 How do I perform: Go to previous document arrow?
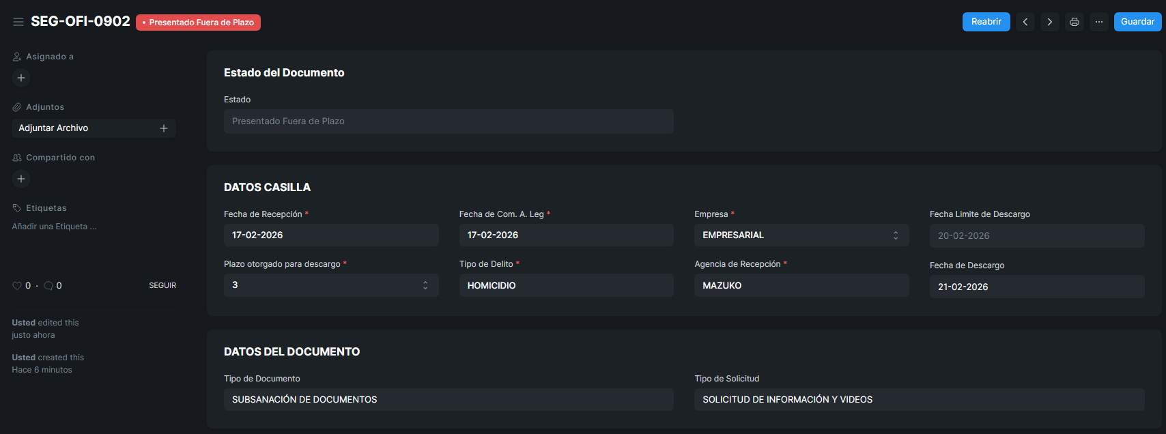(1025, 22)
